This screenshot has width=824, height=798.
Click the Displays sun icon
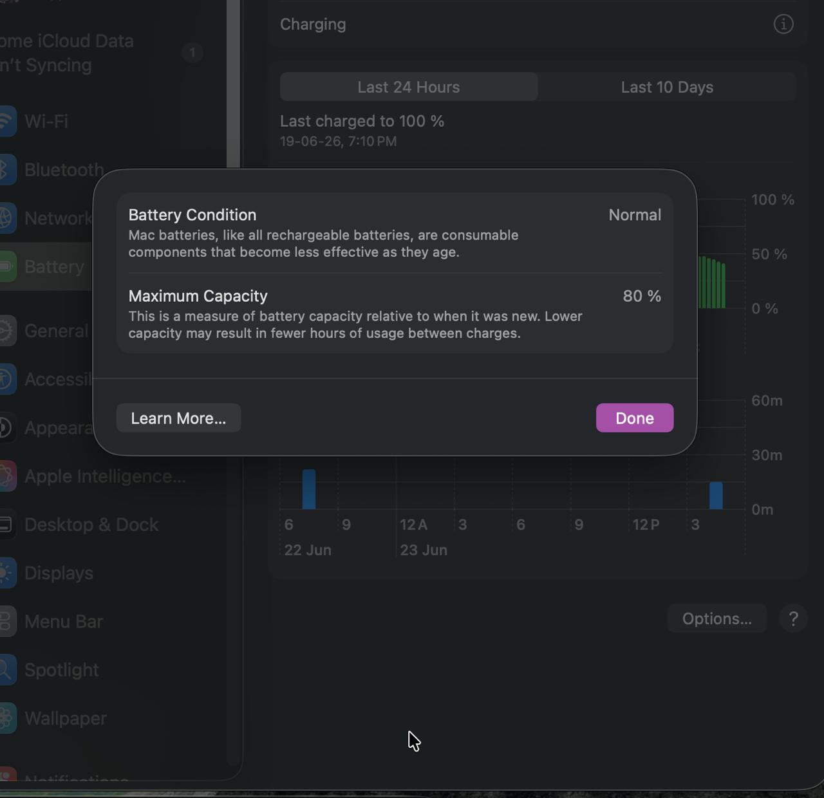[x=7, y=573]
